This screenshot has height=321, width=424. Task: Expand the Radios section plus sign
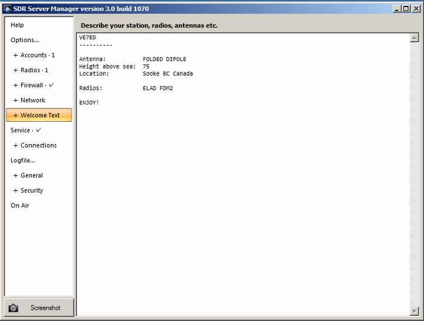pyautogui.click(x=15, y=70)
